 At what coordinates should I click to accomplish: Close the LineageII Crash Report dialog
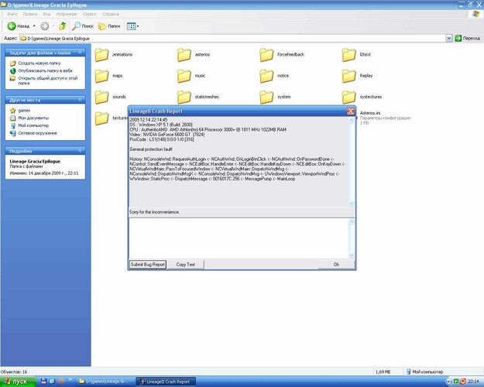coord(350,111)
